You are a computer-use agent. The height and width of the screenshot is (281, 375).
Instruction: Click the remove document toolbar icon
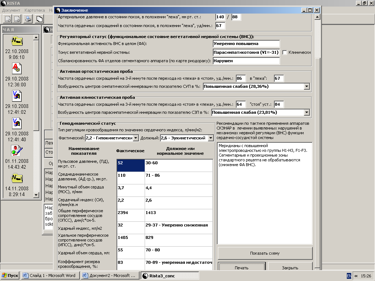pos(17,19)
